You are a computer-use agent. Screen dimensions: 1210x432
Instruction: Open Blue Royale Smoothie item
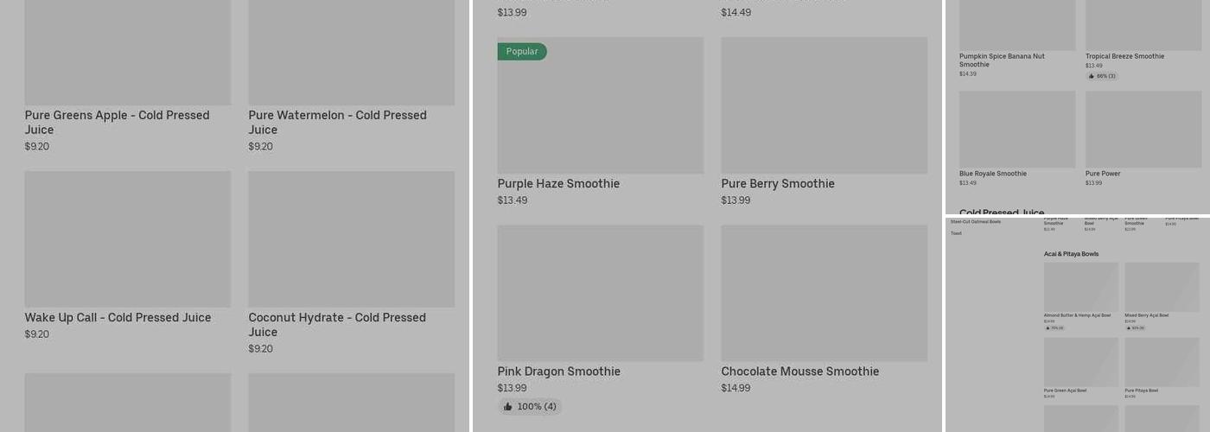tap(1016, 130)
